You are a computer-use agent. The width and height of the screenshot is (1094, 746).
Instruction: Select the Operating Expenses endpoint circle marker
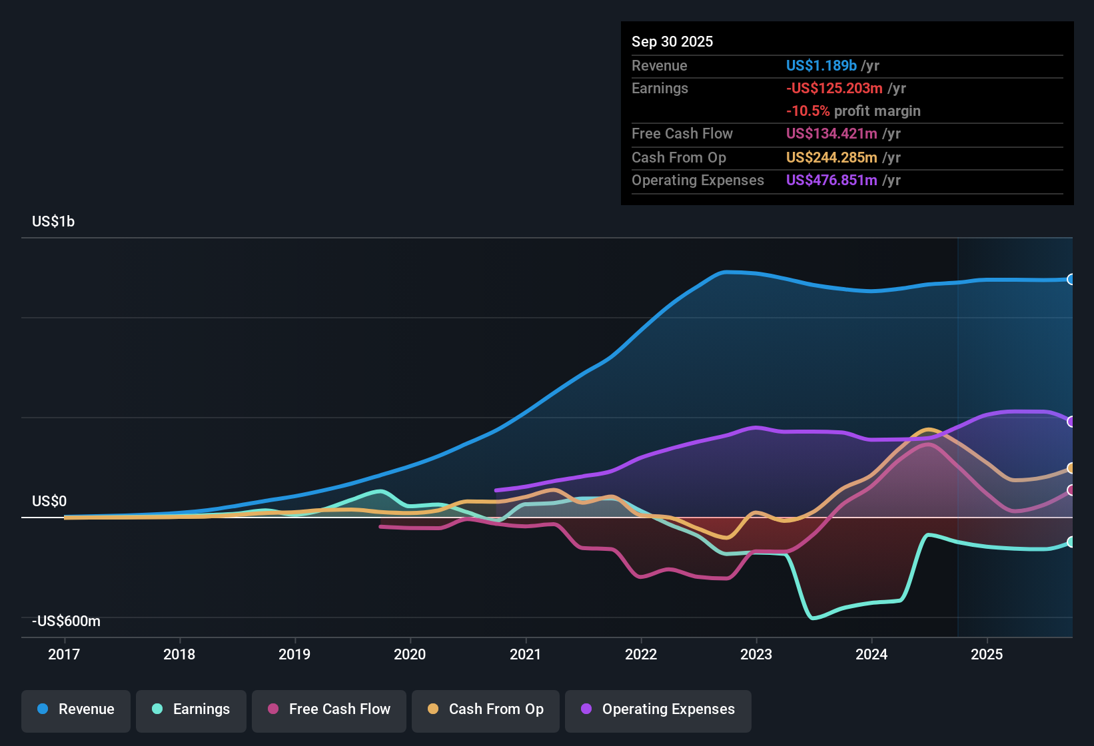1071,420
